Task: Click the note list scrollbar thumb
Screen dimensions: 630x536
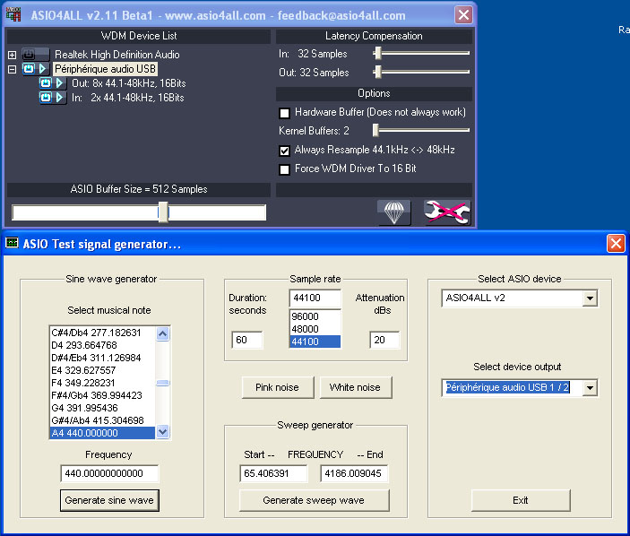Action: [x=163, y=383]
